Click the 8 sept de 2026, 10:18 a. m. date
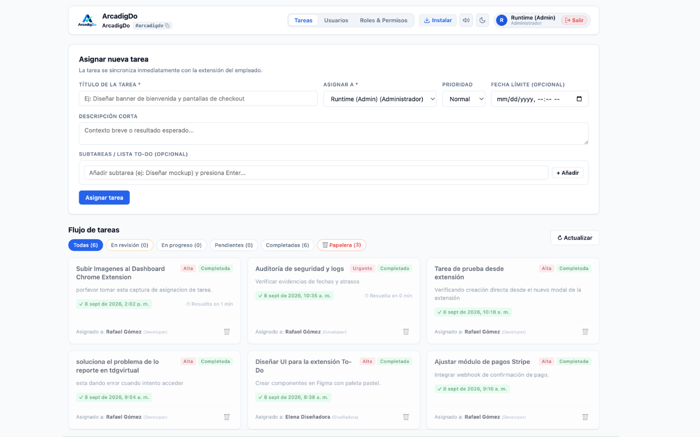The image size is (700, 437). pyautogui.click(x=474, y=312)
